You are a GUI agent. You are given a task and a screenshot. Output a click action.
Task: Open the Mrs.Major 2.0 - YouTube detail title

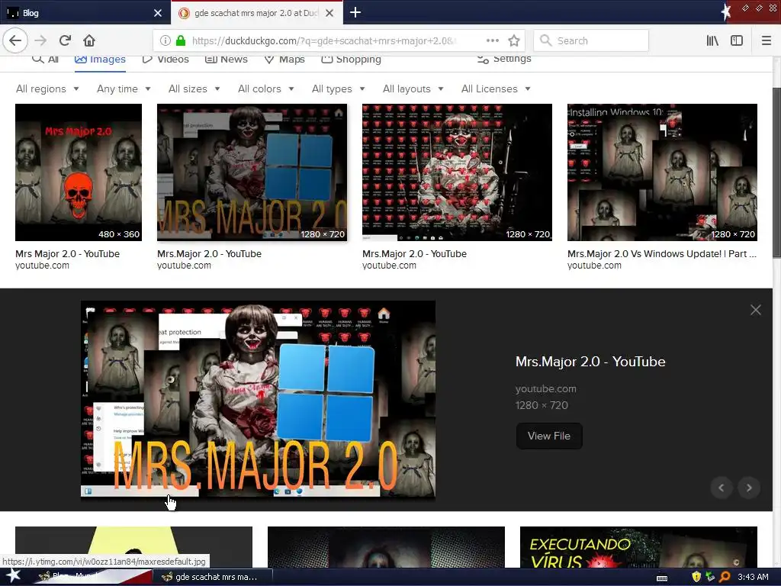[x=590, y=361]
